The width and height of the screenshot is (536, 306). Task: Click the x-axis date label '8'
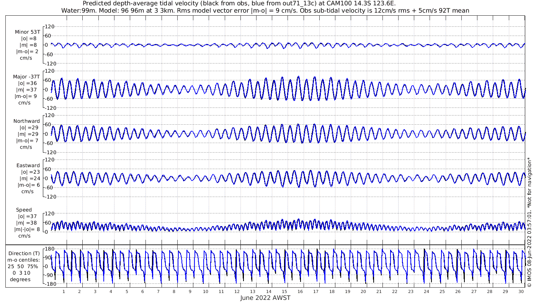click(174, 291)
